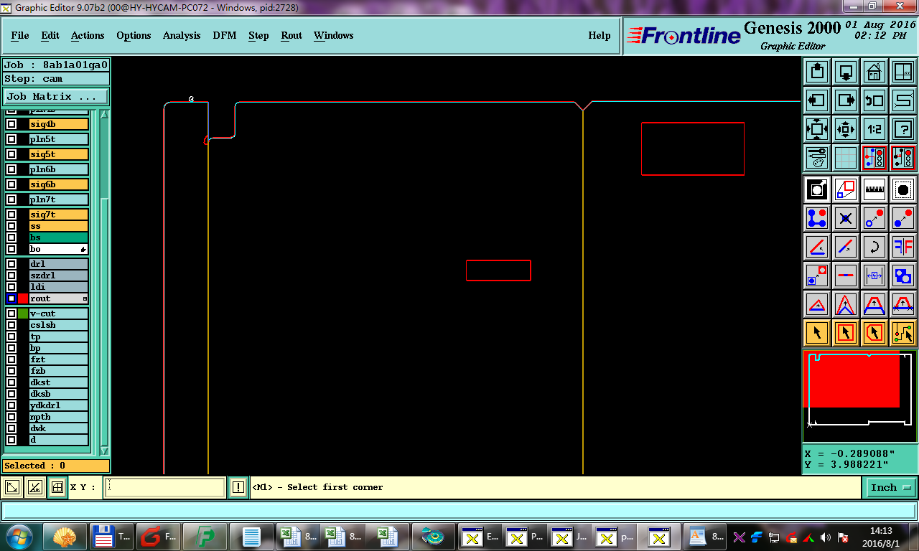The height and width of the screenshot is (551, 919).
Task: Select the rout layer name
Action: pyautogui.click(x=58, y=298)
